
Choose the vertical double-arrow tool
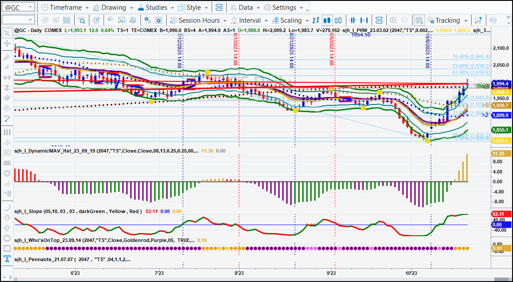point(7,88)
